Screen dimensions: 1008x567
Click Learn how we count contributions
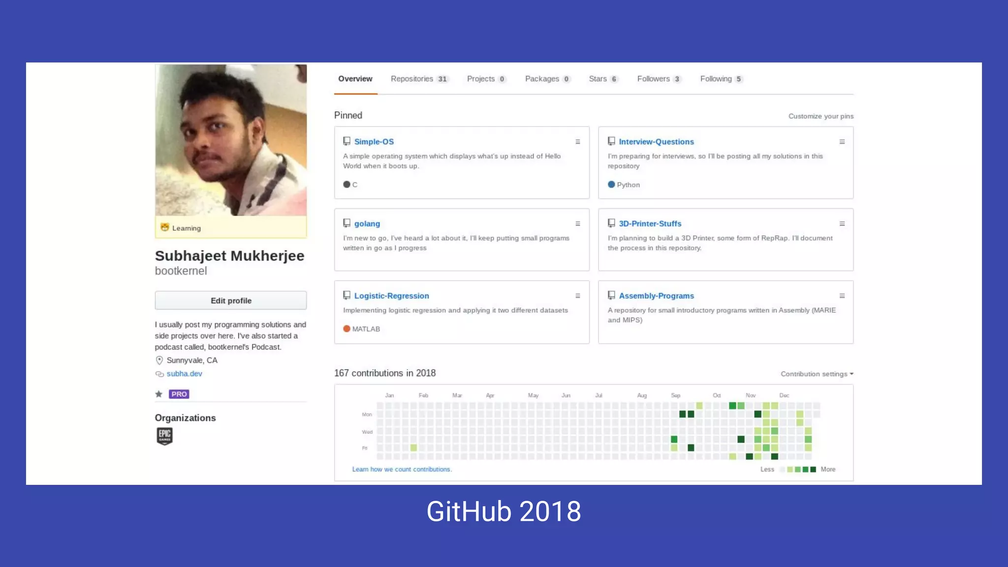pos(402,469)
